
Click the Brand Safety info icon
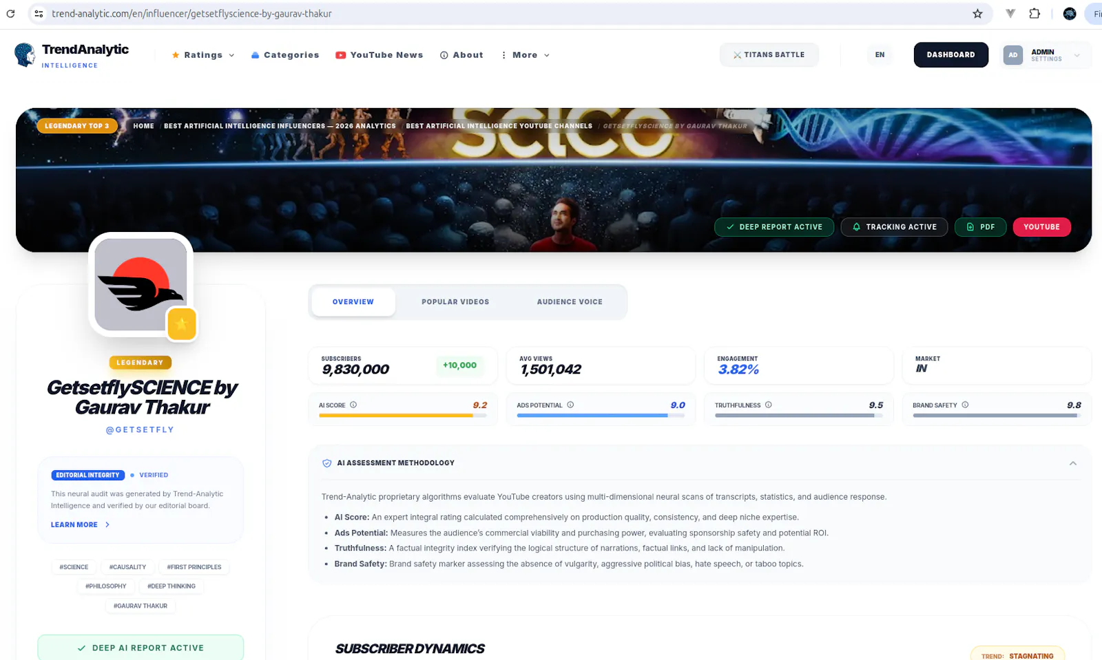pyautogui.click(x=965, y=405)
